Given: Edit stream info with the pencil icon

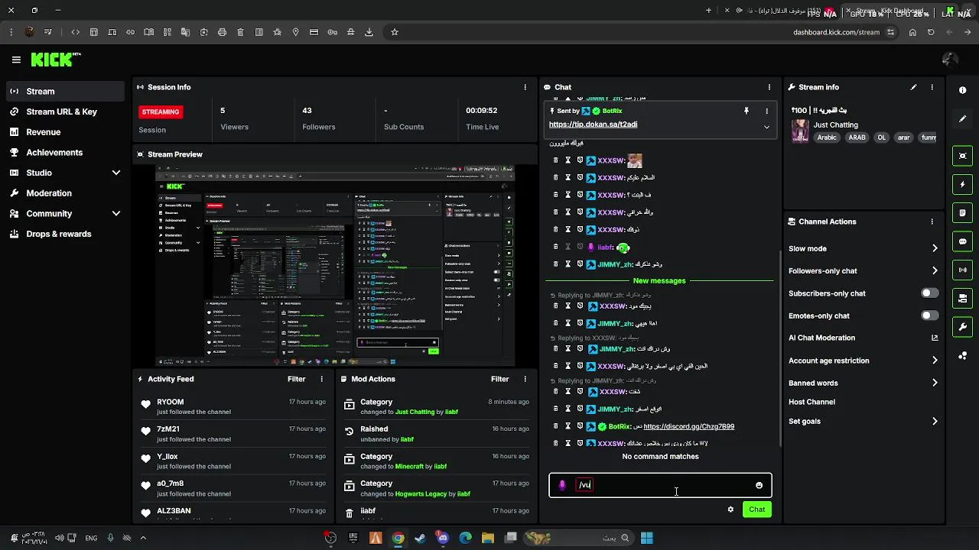Looking at the screenshot, I should [x=913, y=87].
